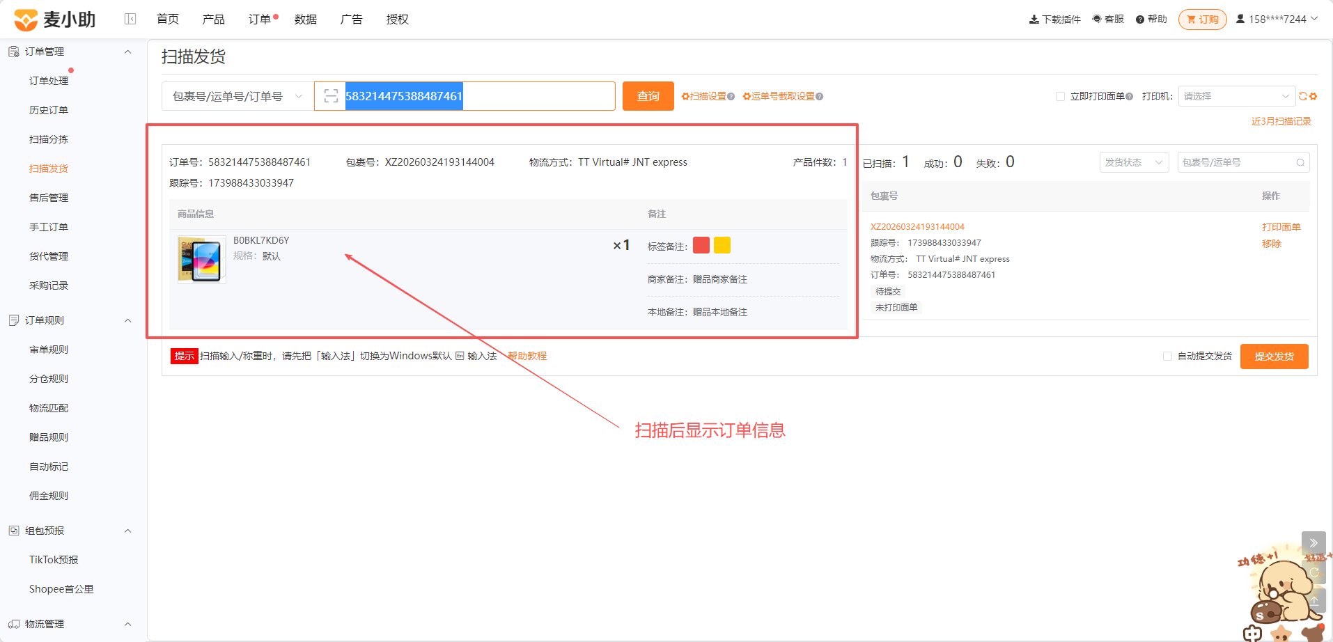
Task: Open 赠品规则 in sidebar
Action: coord(49,437)
